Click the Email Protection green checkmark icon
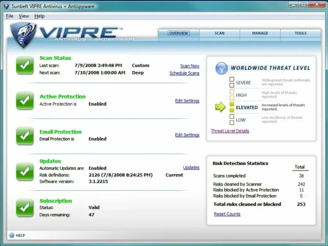 coord(25,136)
